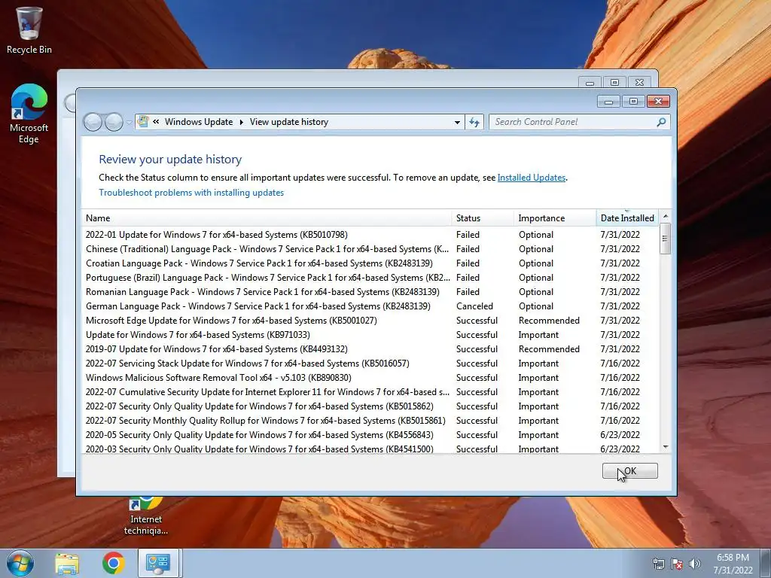Minimize the update history window

click(x=608, y=102)
